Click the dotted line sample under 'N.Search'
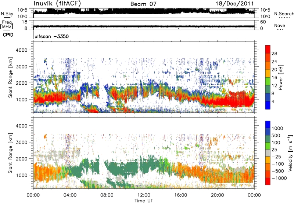 click(284, 17)
